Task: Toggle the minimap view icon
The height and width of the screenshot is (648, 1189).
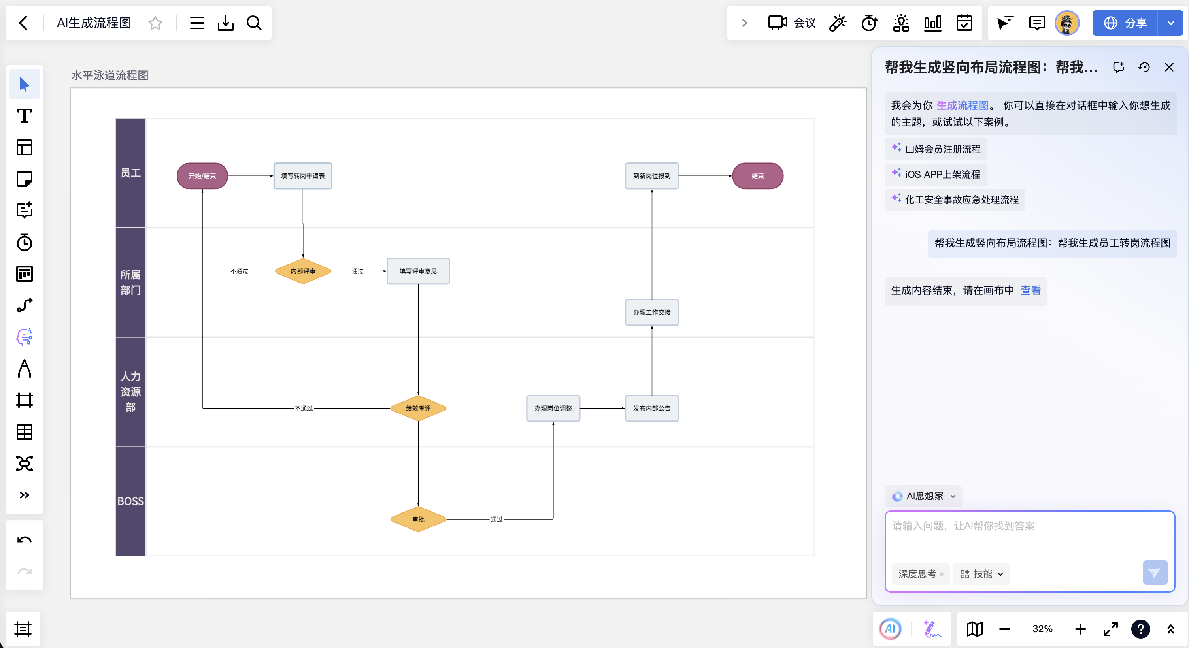Action: [974, 629]
